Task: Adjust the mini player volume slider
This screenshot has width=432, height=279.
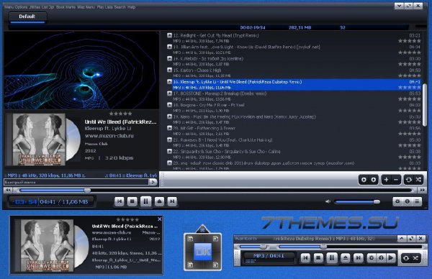Action: [x=253, y=247]
